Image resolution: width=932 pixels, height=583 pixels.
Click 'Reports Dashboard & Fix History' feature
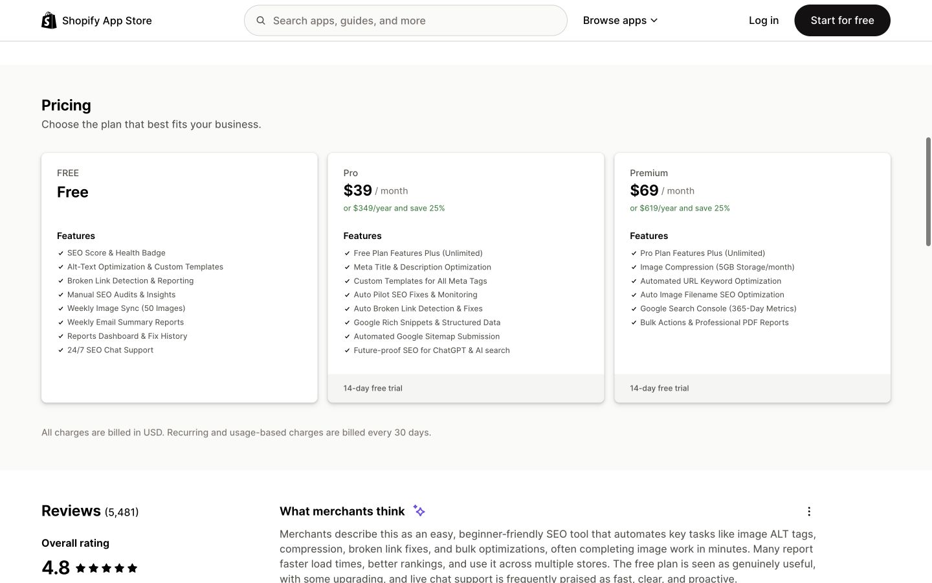[127, 336]
